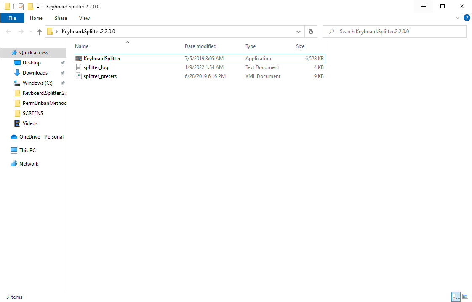472x302 pixels.
Task: Expand the ribbon with the chevron
Action: click(457, 18)
